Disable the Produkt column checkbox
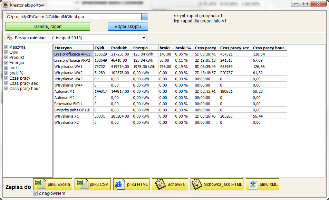This screenshot has width=329, height=200. [6, 58]
